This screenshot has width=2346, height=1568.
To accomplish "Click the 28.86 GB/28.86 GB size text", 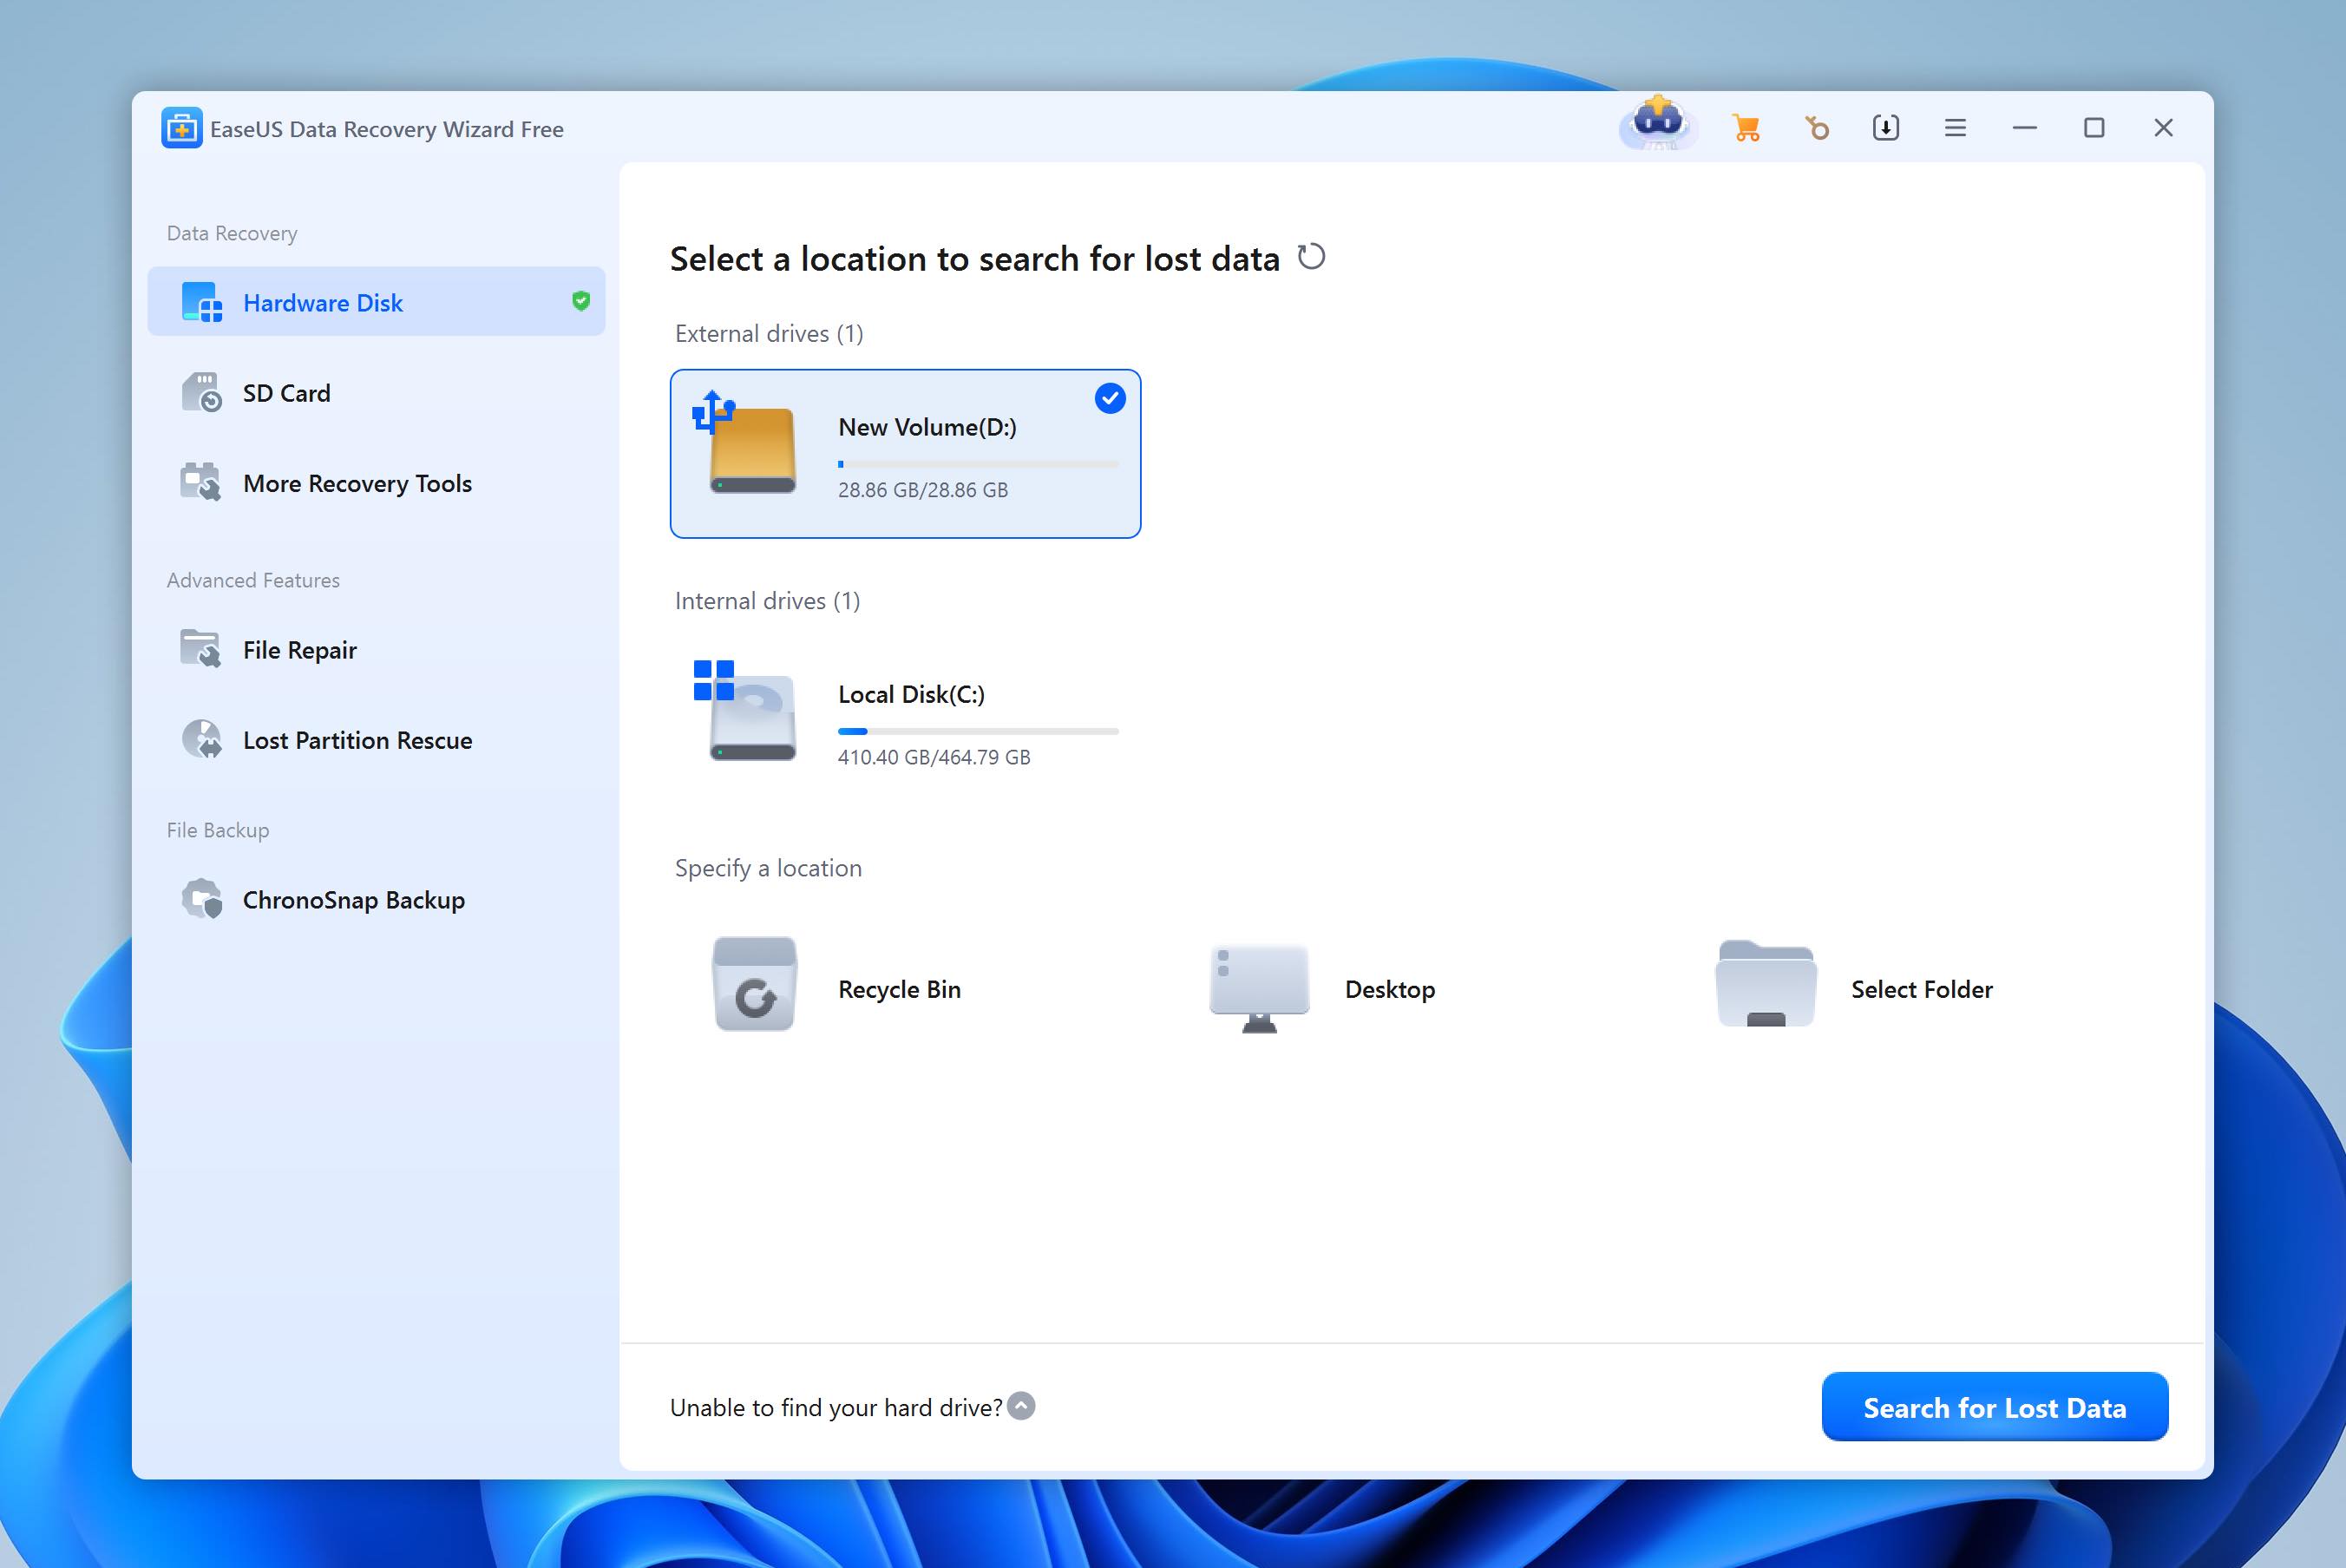I will coord(922,490).
